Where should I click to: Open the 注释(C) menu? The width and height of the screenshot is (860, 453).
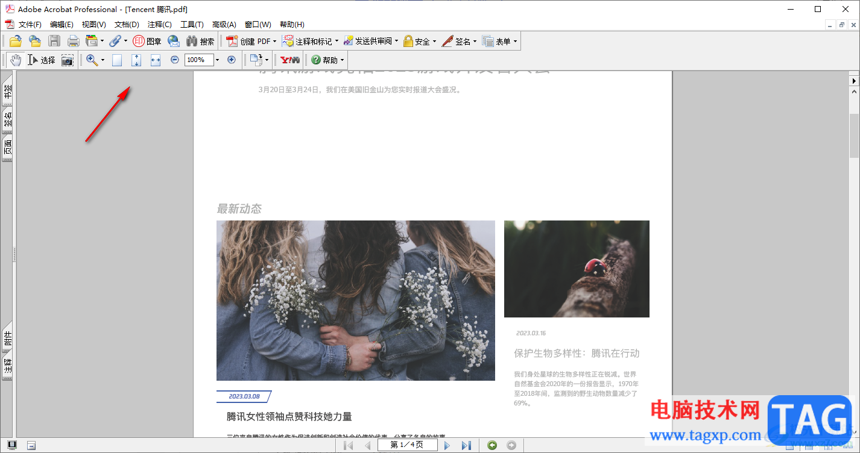pos(160,25)
